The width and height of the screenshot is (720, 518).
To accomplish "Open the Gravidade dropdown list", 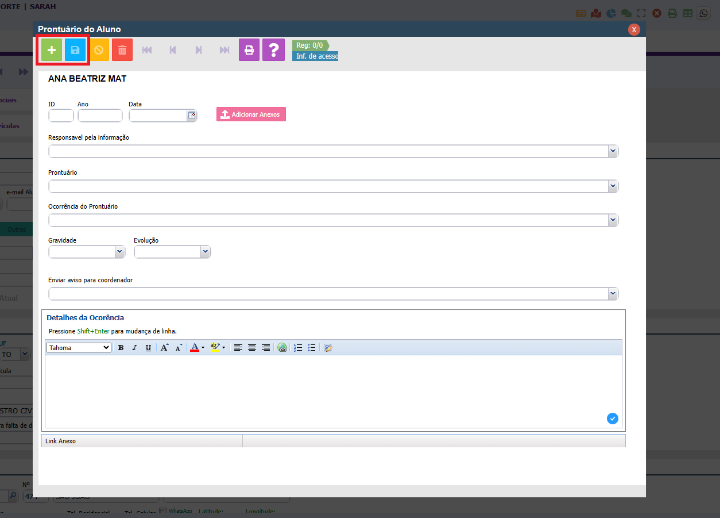I will [119, 252].
